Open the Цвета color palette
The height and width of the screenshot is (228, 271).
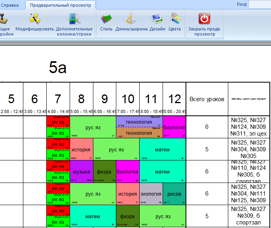click(174, 19)
